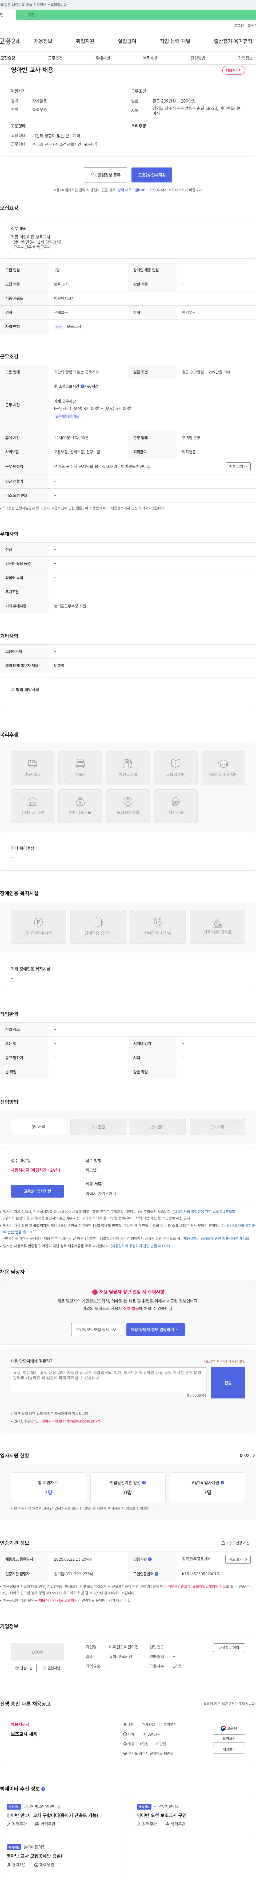Toggle 관심직종 등록 heart button

105,175
